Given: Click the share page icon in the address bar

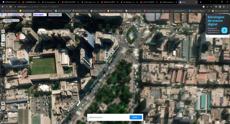Looking at the screenshot, I should point(207,7).
